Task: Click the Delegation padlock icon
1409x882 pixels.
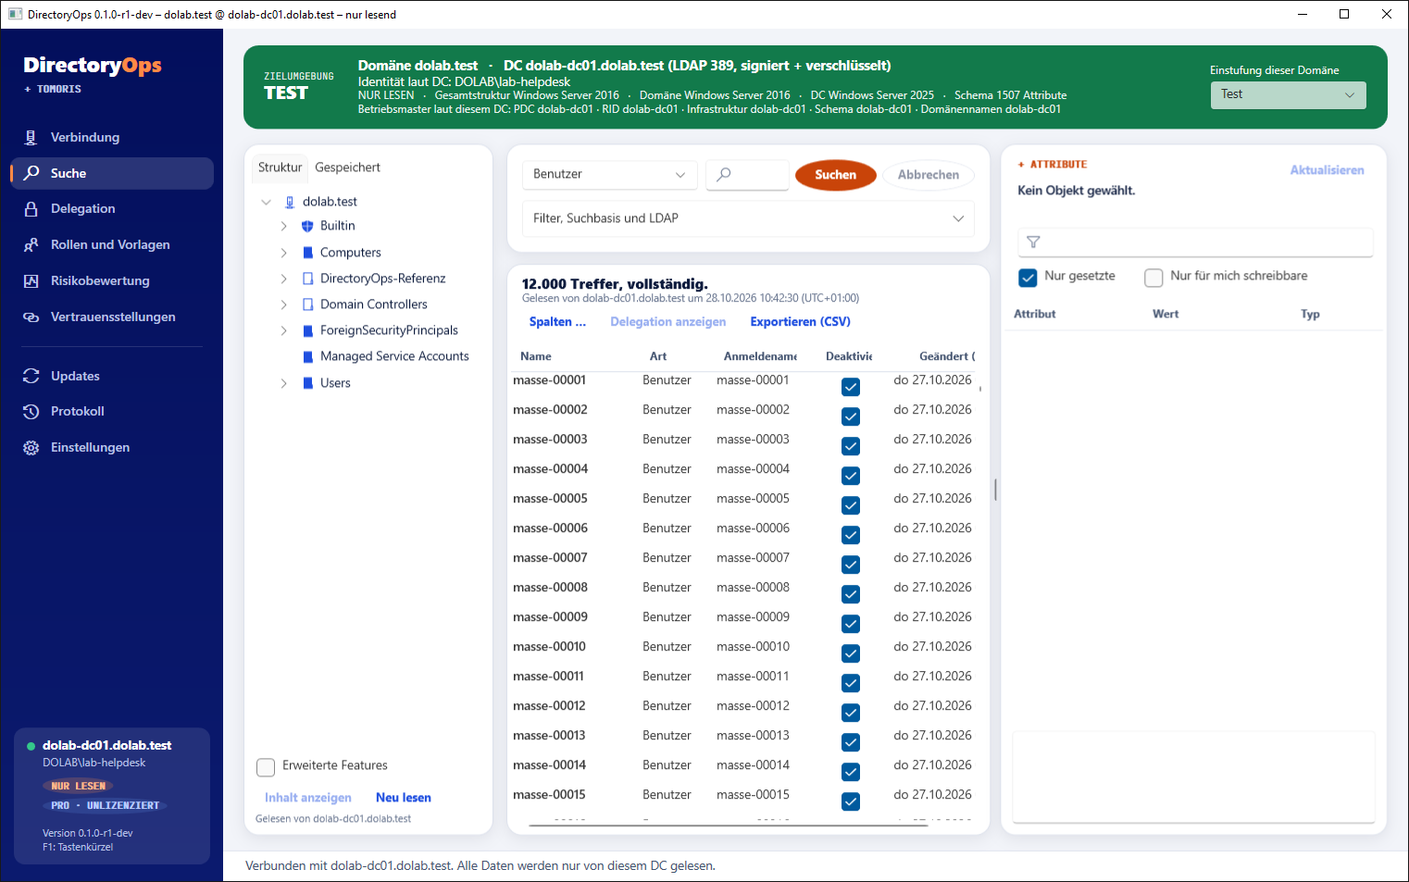Action: [31, 209]
